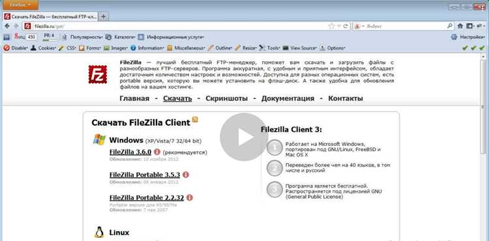Go back with the browser back arrow
Viewport: 489px width, 241px height.
[7, 26]
